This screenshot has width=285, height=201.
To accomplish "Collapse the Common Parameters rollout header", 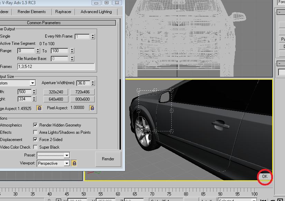I will pos(44,23).
